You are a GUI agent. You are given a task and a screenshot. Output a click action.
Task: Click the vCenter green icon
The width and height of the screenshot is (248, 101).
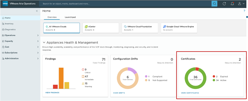click(x=86, y=27)
